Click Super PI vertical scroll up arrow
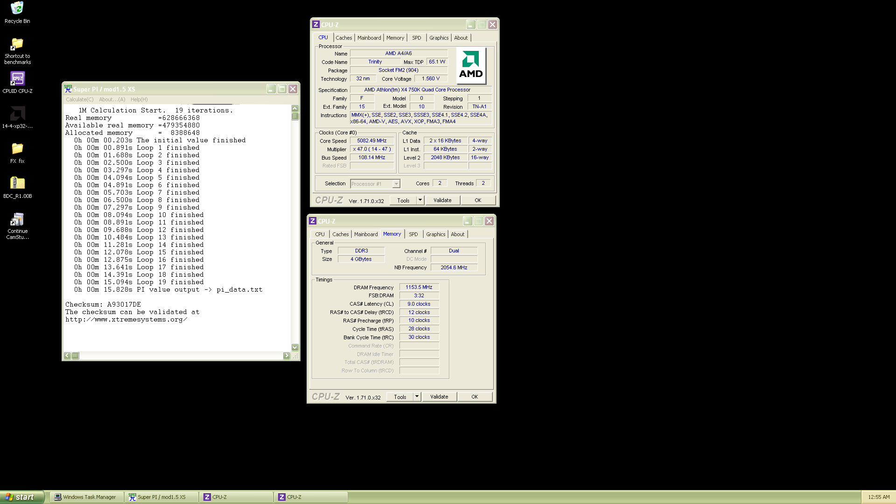The height and width of the screenshot is (504, 896). (295, 108)
